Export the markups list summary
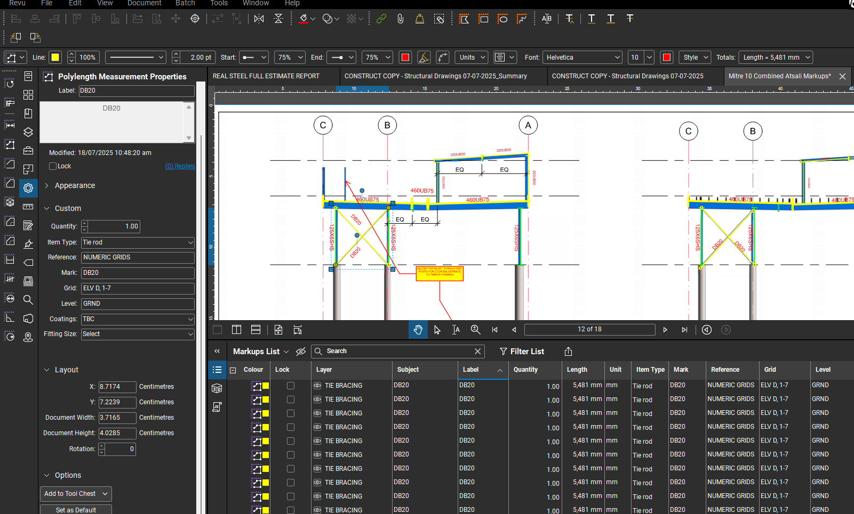 point(568,352)
